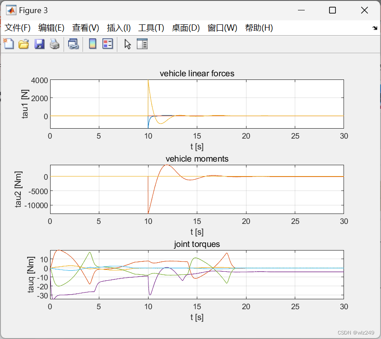Open the Property Inspector icon
The image size is (381, 339).
coord(142,44)
